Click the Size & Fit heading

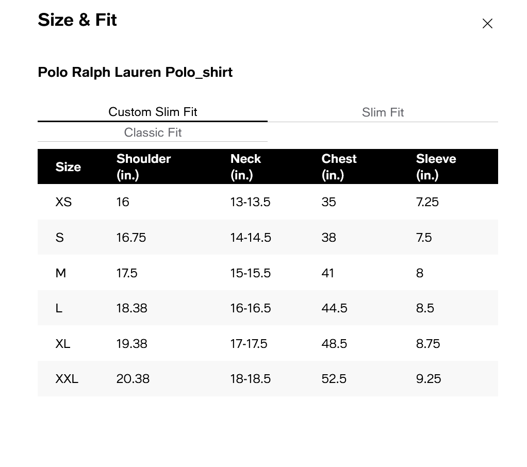coord(77,20)
